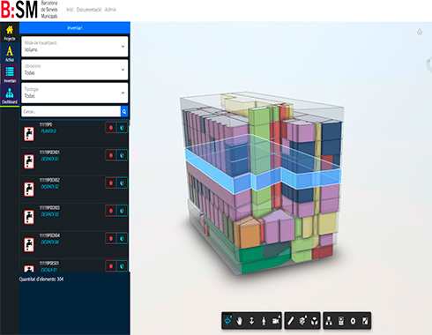Open the Tipologia dropdown

click(x=75, y=93)
